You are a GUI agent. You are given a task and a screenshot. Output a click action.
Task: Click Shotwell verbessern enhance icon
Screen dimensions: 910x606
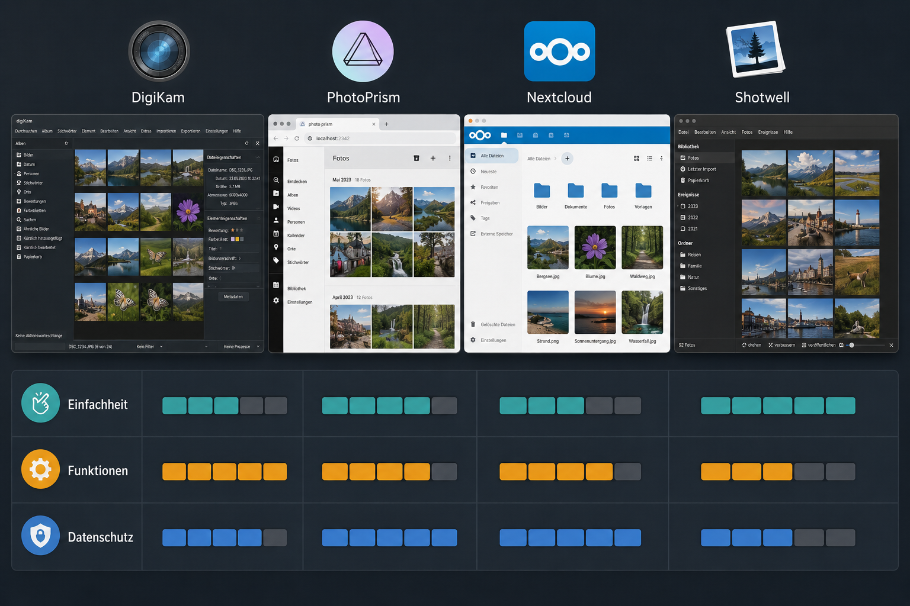(771, 345)
